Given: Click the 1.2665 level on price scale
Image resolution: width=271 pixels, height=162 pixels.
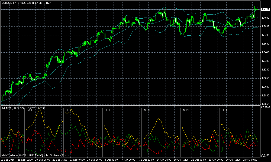Looking at the screenshot, I should [x=265, y=104].
